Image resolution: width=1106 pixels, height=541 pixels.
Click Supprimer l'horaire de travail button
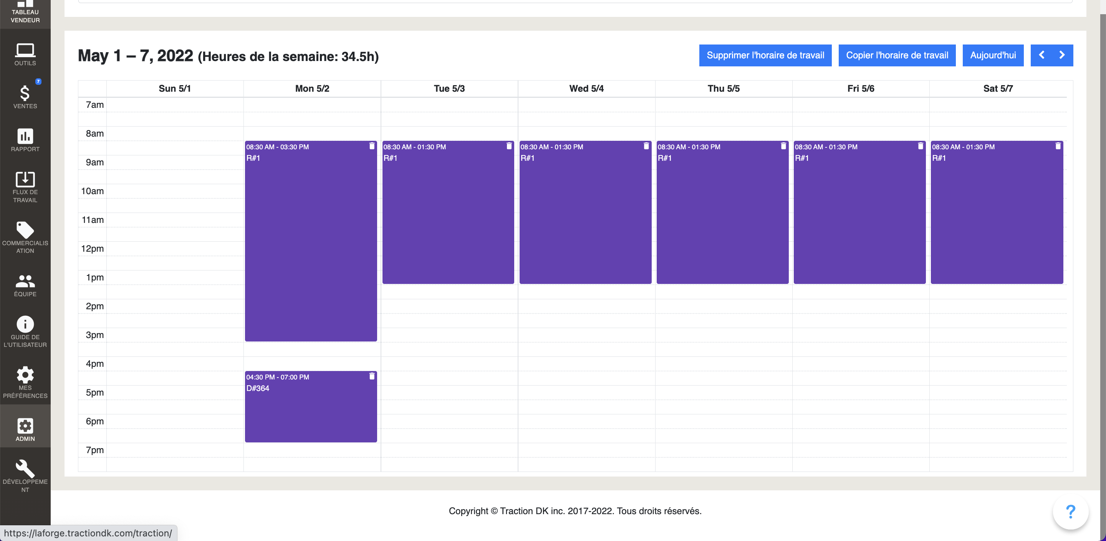[765, 55]
